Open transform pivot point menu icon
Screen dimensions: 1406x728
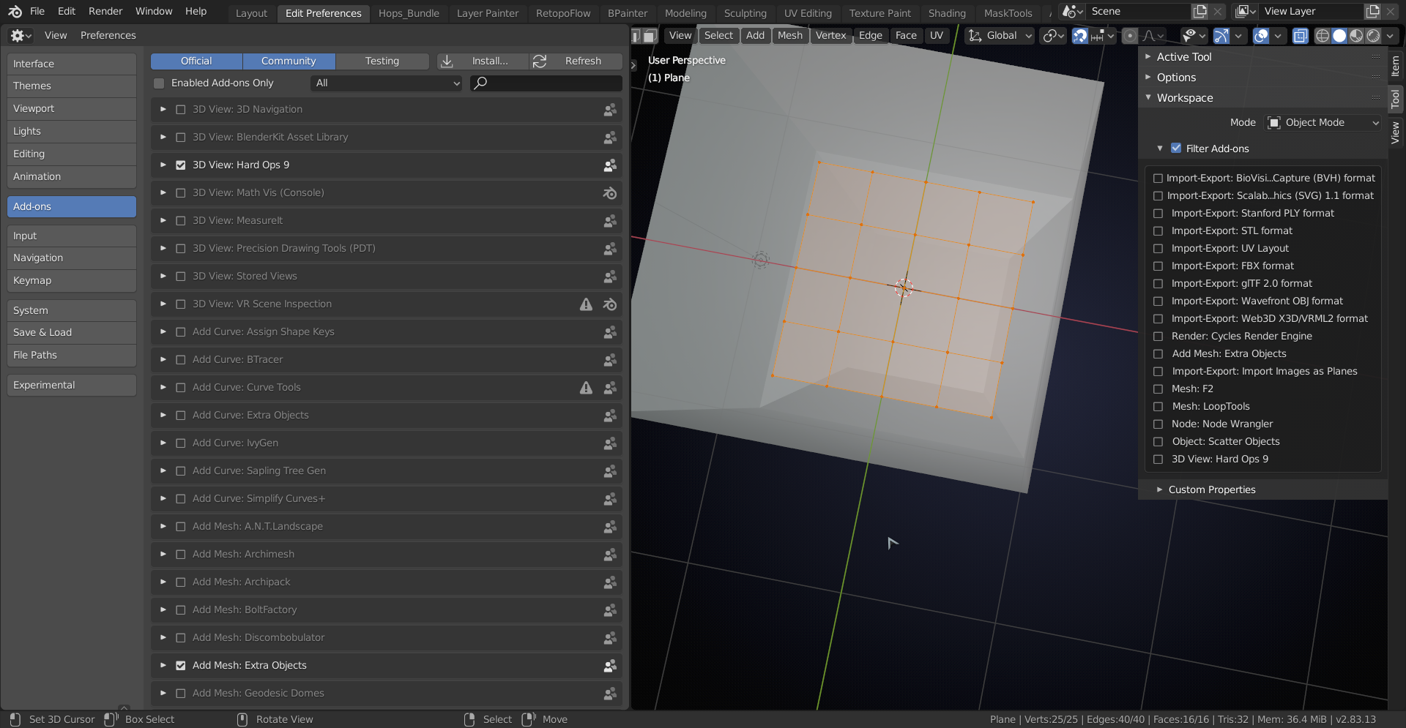1053,36
